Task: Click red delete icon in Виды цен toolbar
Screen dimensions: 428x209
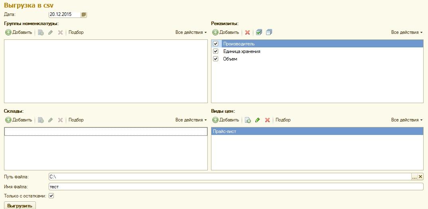Action: (x=268, y=120)
